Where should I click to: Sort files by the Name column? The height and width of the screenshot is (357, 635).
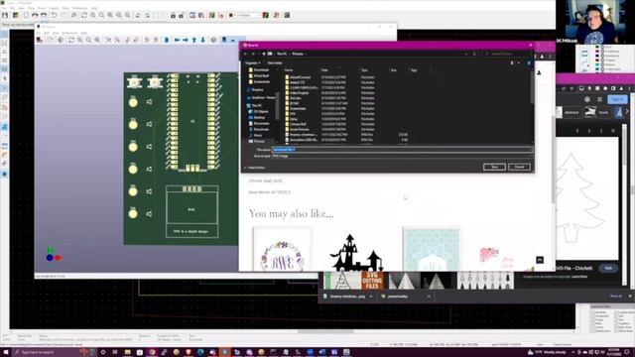(289, 70)
